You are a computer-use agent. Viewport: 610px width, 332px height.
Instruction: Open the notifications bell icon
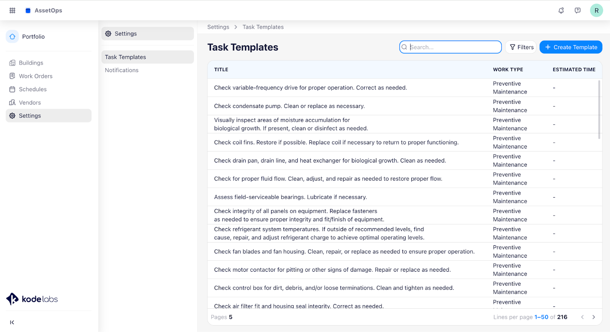tap(561, 10)
